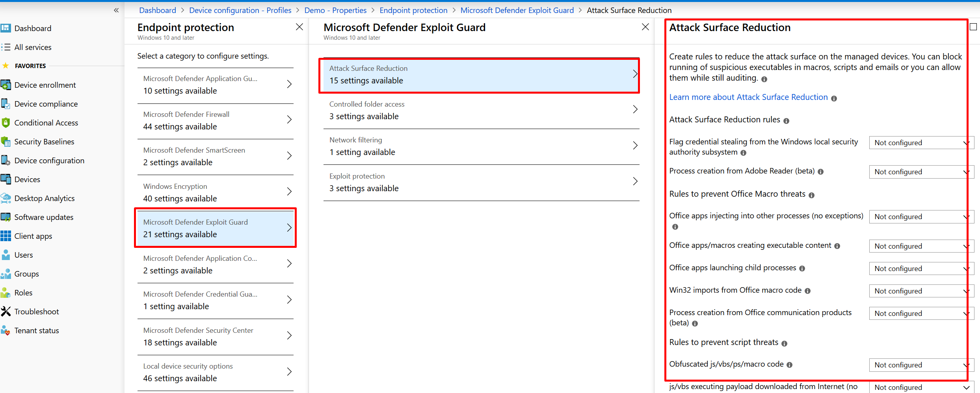Click the Security Baselines icon
This screenshot has width=980, height=393.
click(6, 142)
